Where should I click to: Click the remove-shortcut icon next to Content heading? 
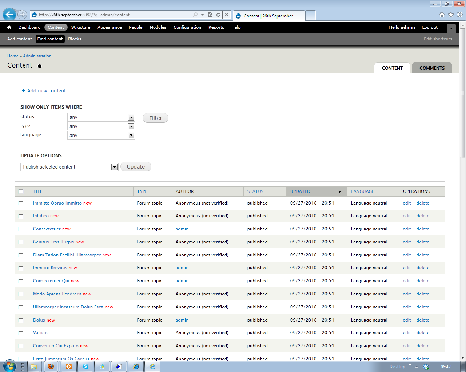pos(40,66)
